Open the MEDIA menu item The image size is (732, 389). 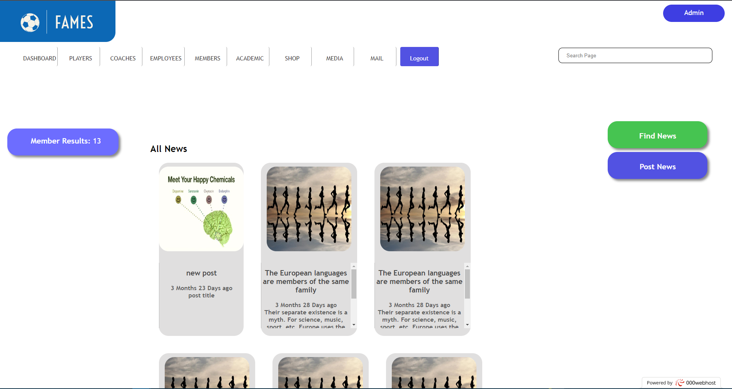click(x=334, y=58)
